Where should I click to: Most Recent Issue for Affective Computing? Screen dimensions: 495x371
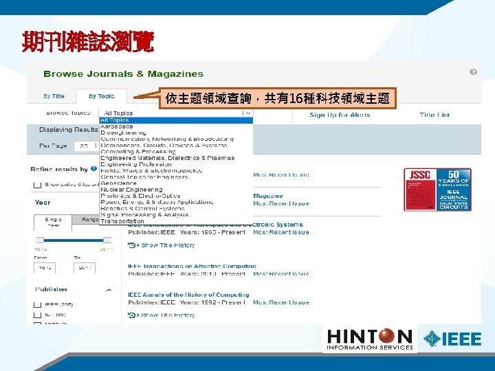click(281, 274)
